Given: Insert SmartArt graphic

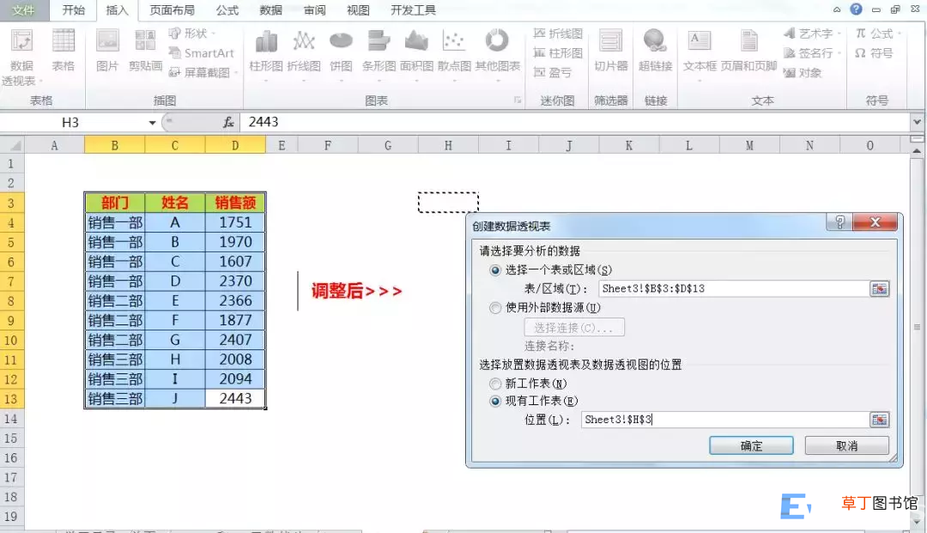Looking at the screenshot, I should tap(202, 53).
